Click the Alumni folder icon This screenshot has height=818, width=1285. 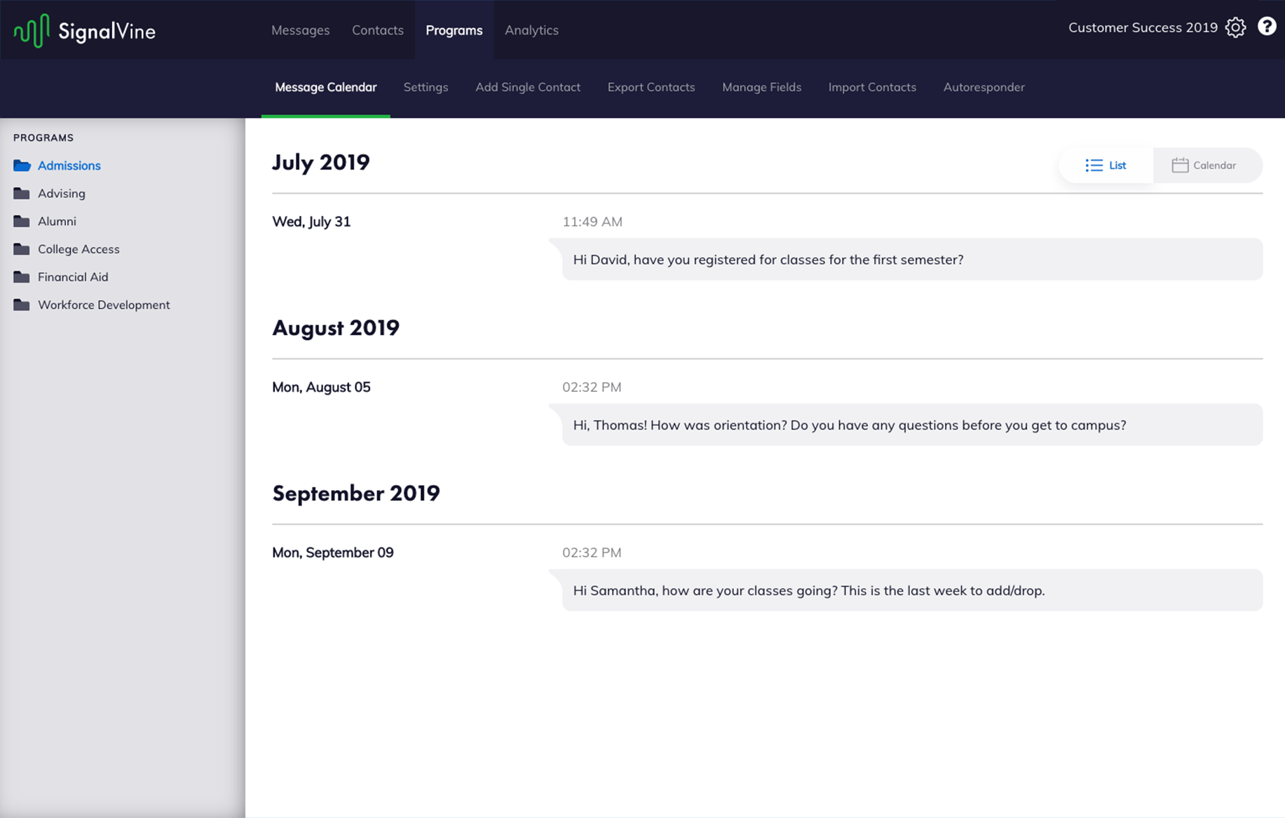[x=22, y=221]
